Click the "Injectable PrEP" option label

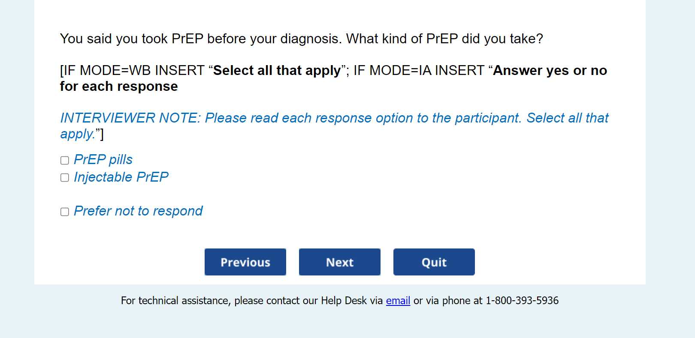click(x=121, y=177)
